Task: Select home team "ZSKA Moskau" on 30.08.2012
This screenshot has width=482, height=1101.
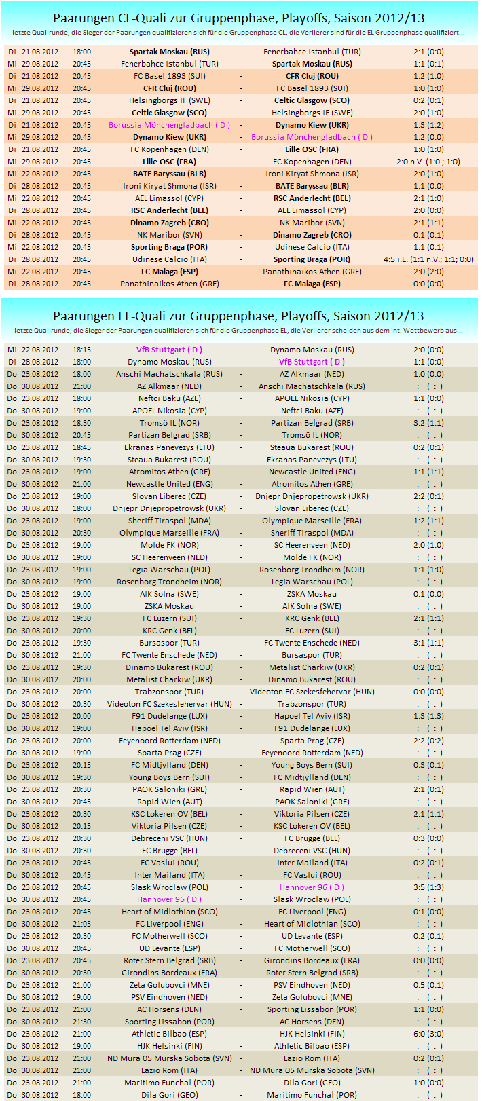Action: (170, 606)
